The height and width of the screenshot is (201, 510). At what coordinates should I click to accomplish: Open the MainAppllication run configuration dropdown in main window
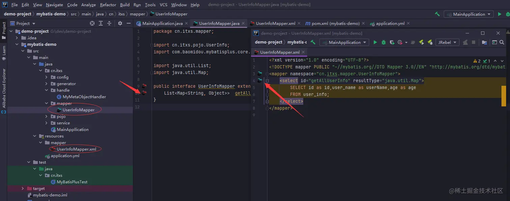(469, 14)
